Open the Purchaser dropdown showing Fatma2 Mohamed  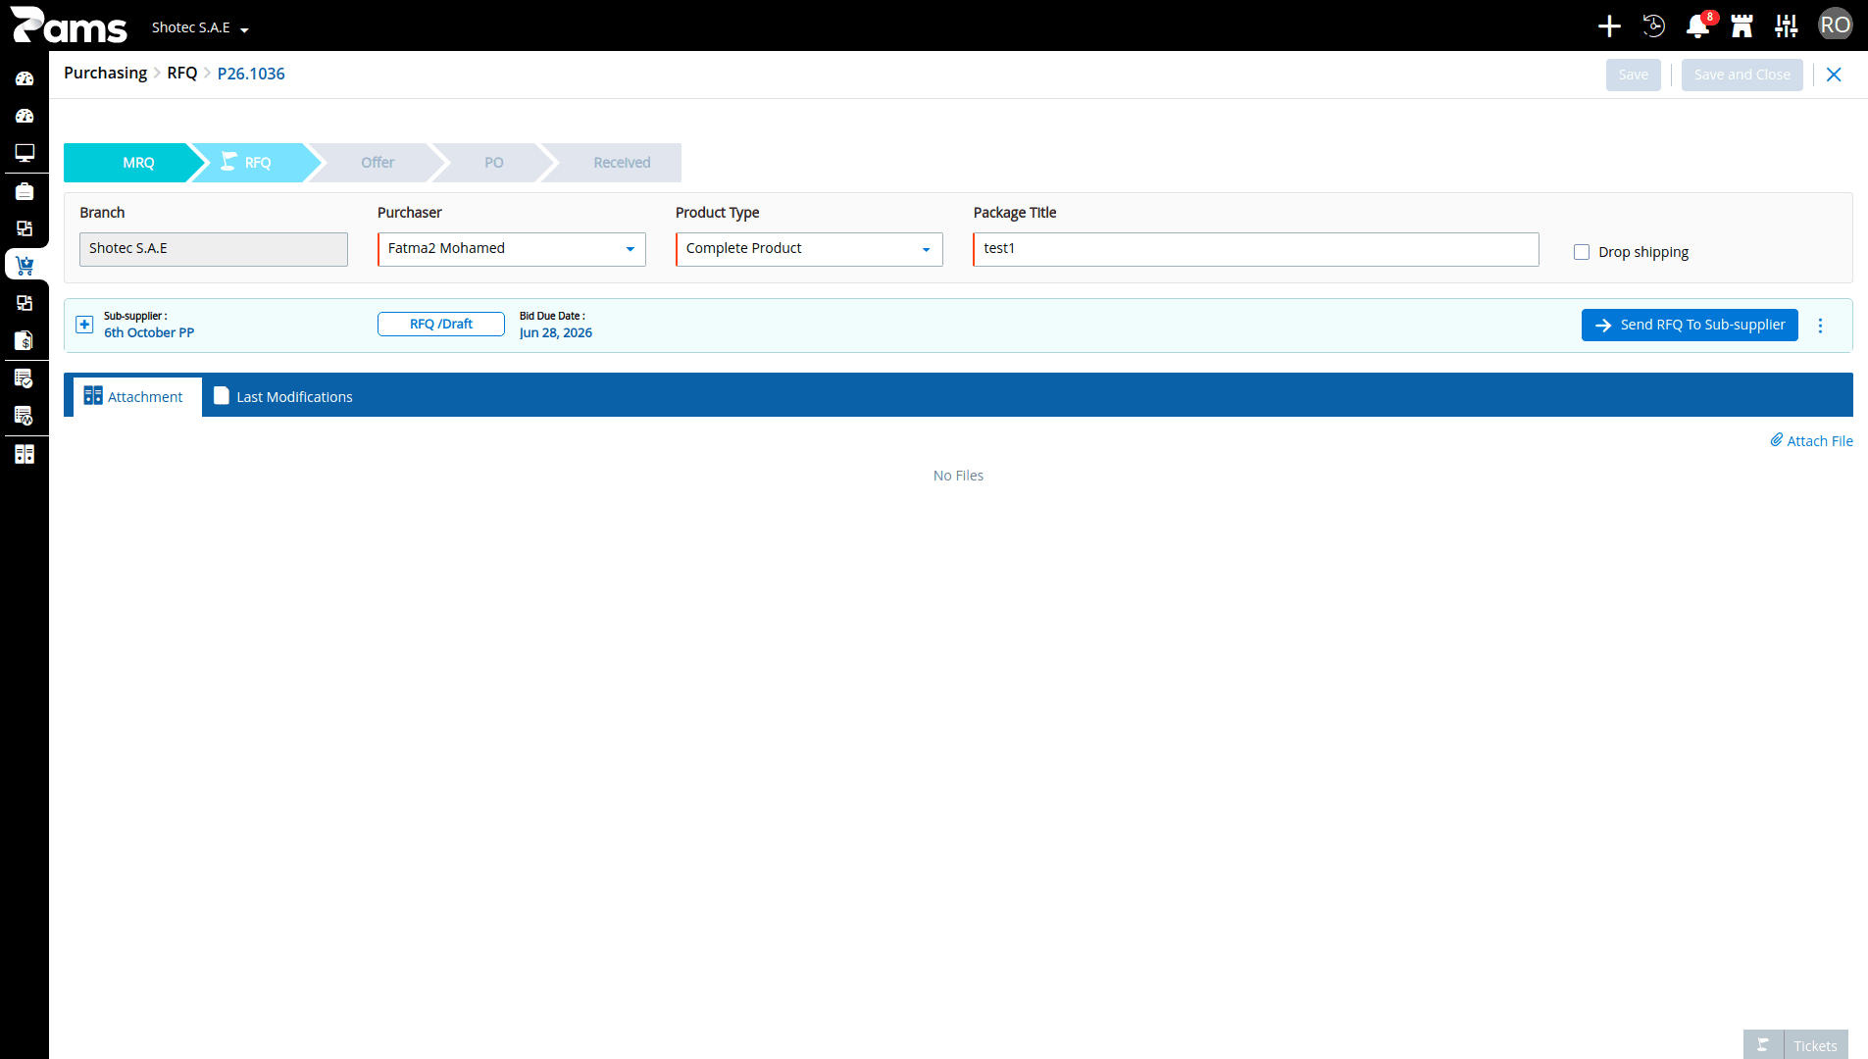tap(512, 249)
